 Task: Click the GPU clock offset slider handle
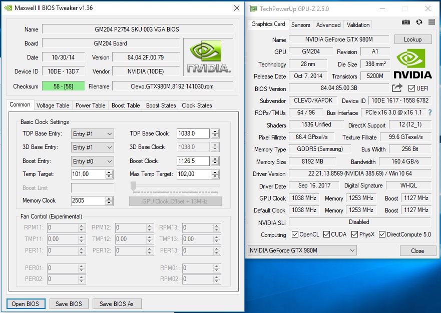pyautogui.click(x=134, y=185)
